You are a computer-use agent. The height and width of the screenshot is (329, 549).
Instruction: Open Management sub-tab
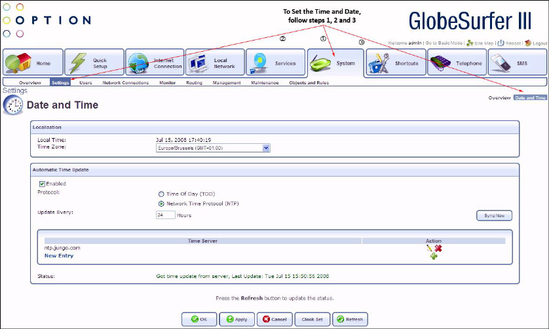click(x=227, y=83)
